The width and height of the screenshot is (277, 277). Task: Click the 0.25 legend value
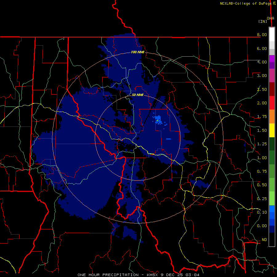point(262,199)
